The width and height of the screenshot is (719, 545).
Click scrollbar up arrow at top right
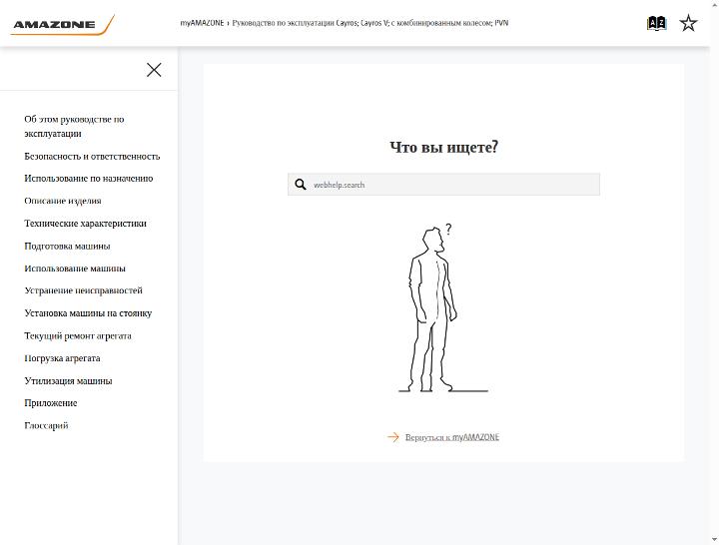(714, 4)
